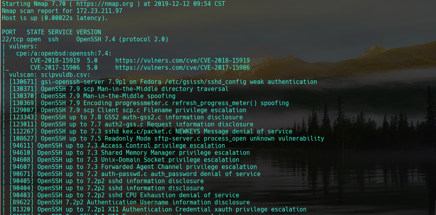Click the vulscan scipvuldb.csv heading
The image size is (436, 215).
[50, 74]
